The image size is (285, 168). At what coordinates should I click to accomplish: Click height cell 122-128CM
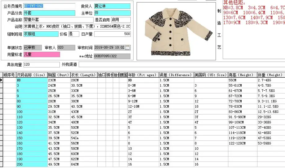243,144
